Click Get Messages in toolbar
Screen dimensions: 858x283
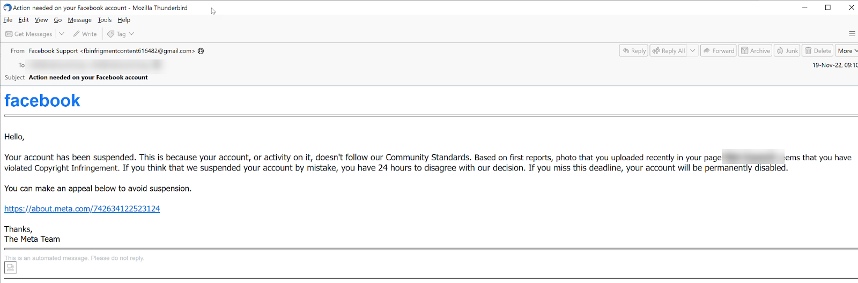point(29,34)
